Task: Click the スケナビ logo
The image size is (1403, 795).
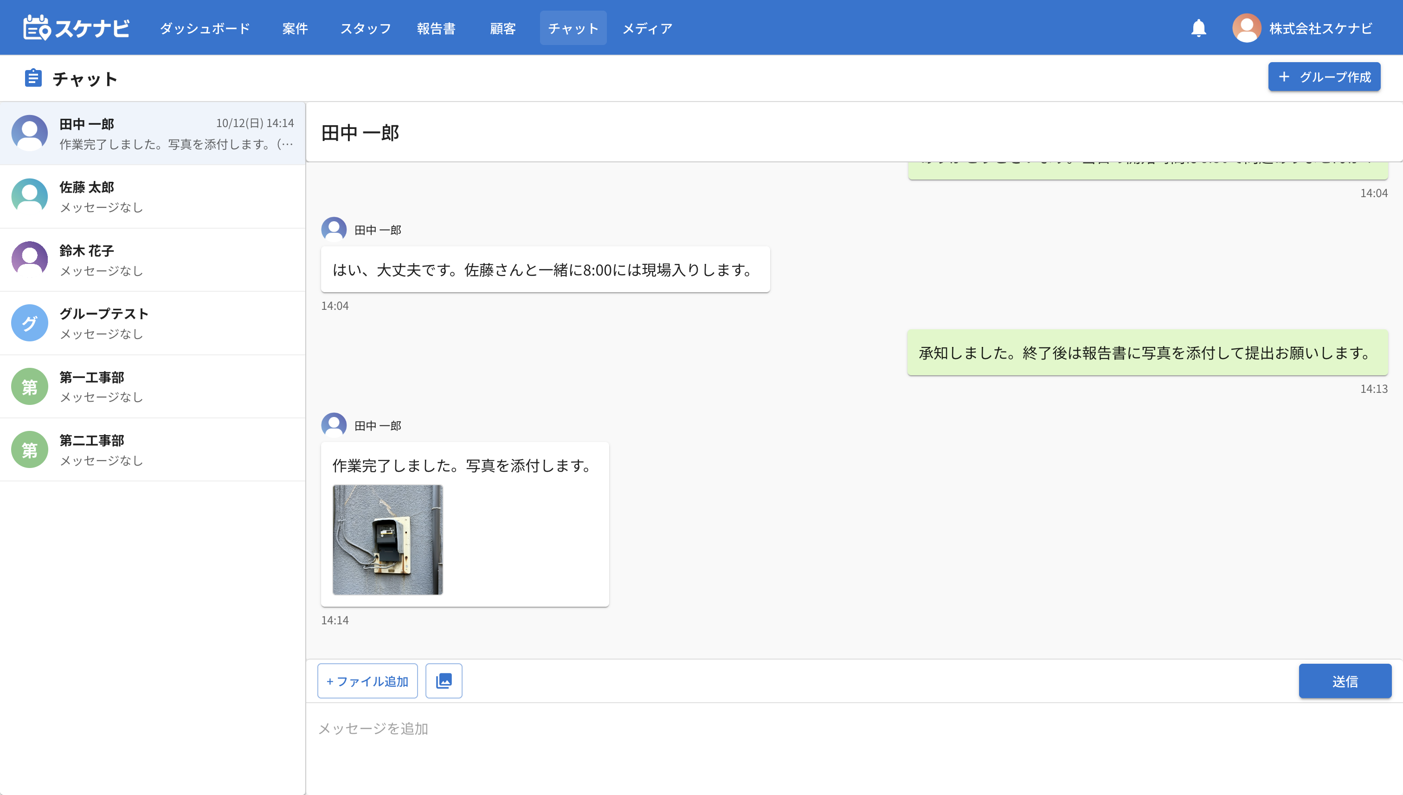Action: click(x=76, y=28)
